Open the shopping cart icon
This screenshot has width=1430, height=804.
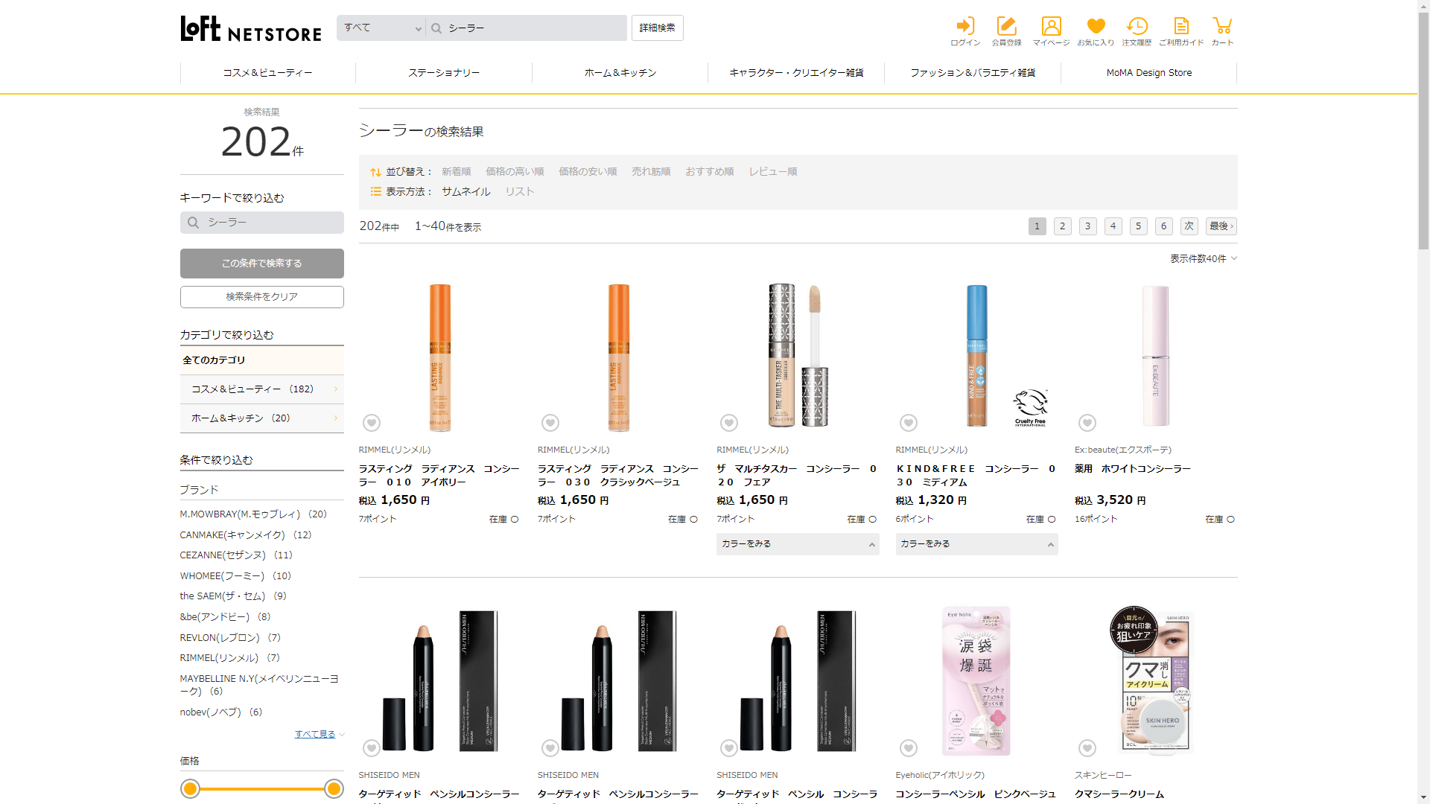1221,27
